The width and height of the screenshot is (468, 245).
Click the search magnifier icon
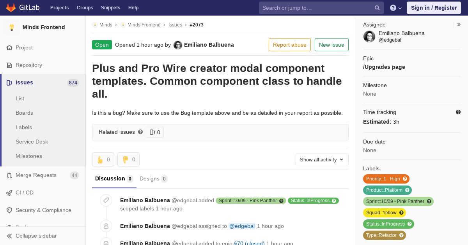click(x=377, y=8)
